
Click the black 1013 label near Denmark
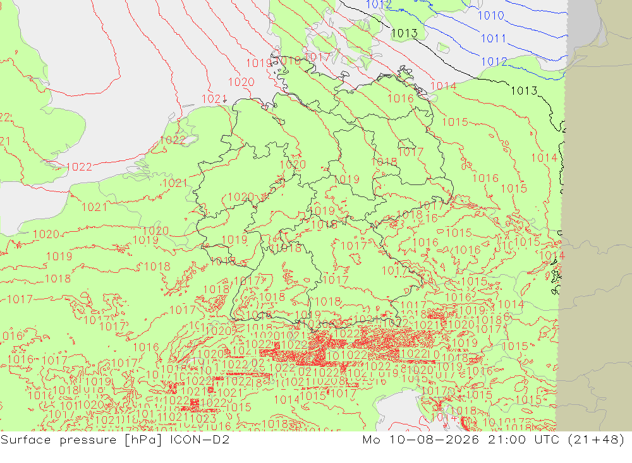coord(404,33)
